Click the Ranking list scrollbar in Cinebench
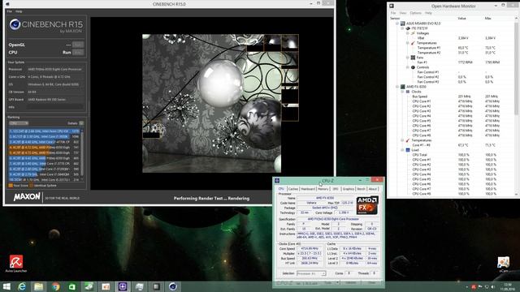Viewport: 520px width, 292px height. coord(82,155)
